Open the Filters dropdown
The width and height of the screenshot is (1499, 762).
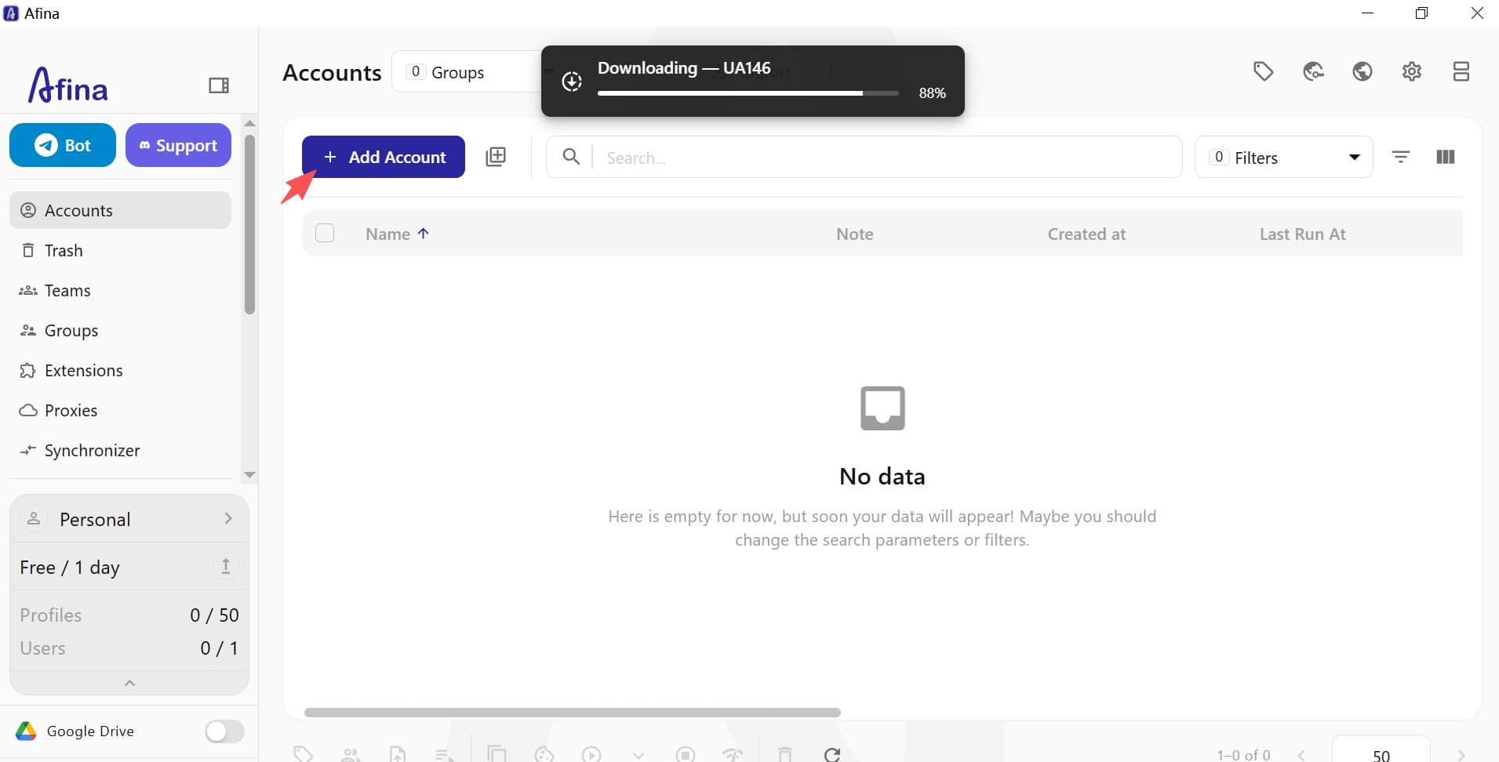tap(1283, 157)
